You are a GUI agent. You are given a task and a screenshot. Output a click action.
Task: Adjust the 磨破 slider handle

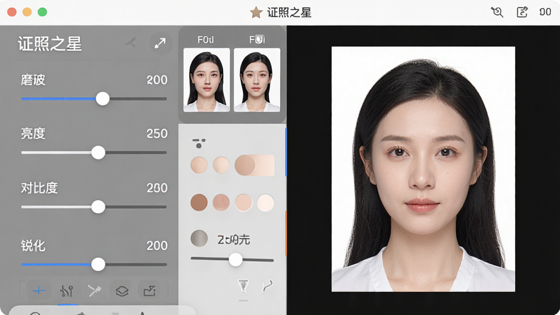point(102,98)
